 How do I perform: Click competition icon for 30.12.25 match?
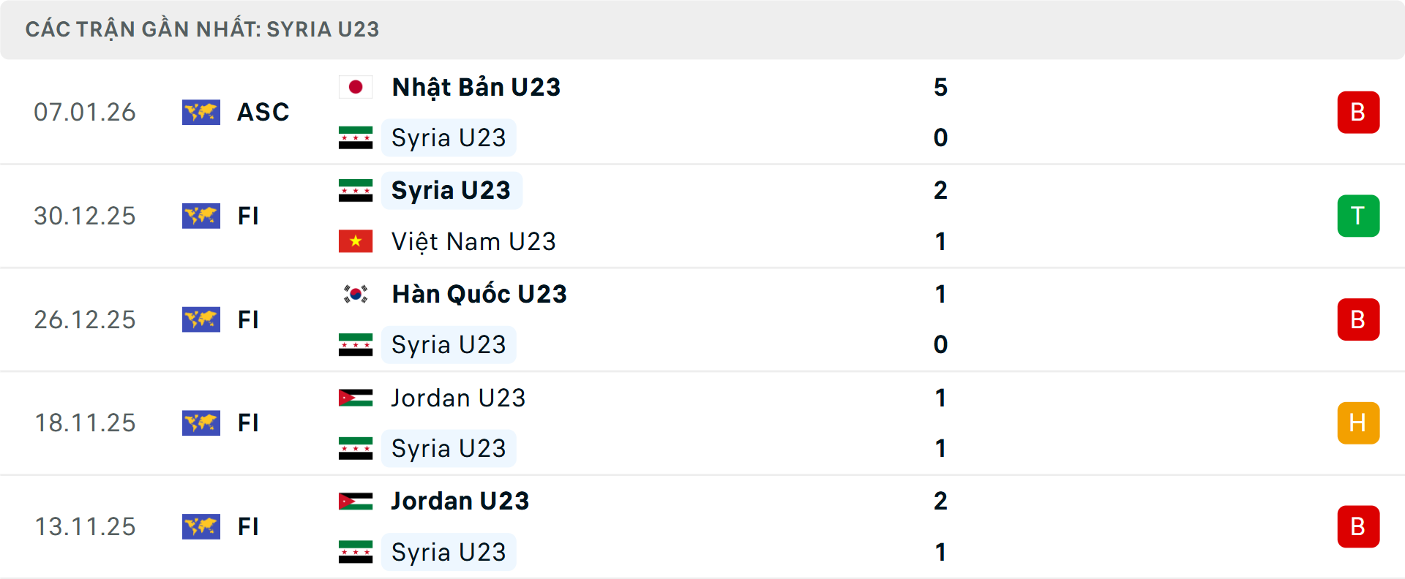pyautogui.click(x=201, y=216)
